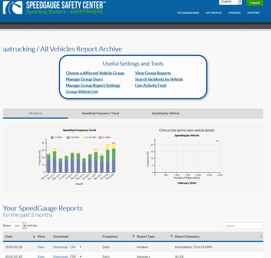This screenshot has height=258, width=271.
Task: Open MY DASHBOARD menu item
Action: (x=188, y=13)
